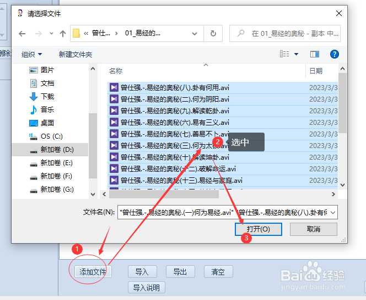Open 新加卷 (F:) drive
Screen dimensions: 366x300
pos(50,176)
